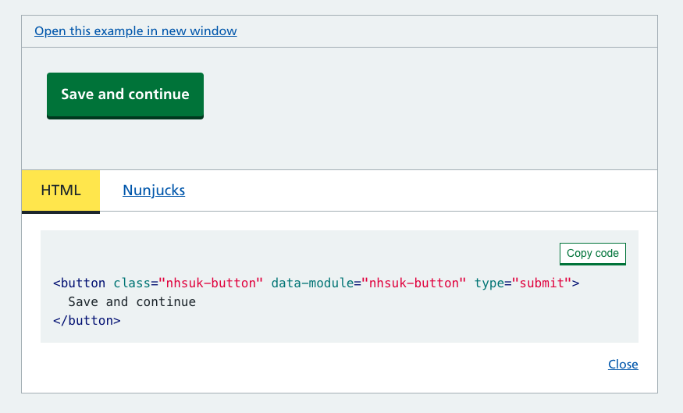Click the data-module value "nhsuk-button" in code
683x413 pixels.
pyautogui.click(x=414, y=283)
